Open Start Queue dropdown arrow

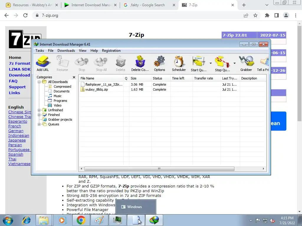(x=211, y=63)
